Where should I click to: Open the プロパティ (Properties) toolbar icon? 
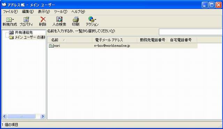pos(26,19)
